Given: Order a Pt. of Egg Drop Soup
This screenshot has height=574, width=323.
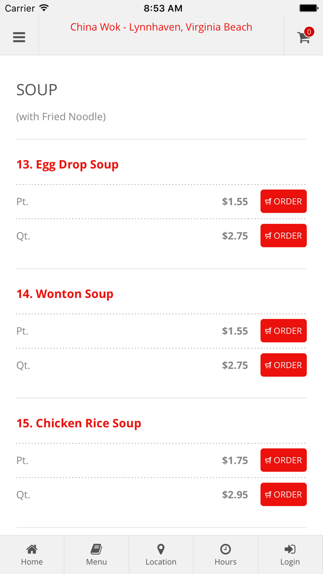Looking at the screenshot, I should point(283,201).
